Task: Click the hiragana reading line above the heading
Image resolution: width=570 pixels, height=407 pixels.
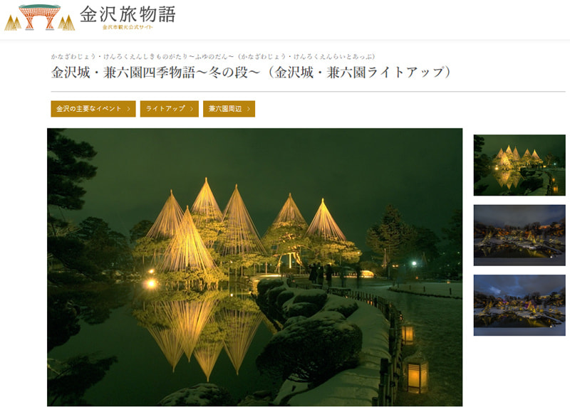Action: click(x=213, y=56)
